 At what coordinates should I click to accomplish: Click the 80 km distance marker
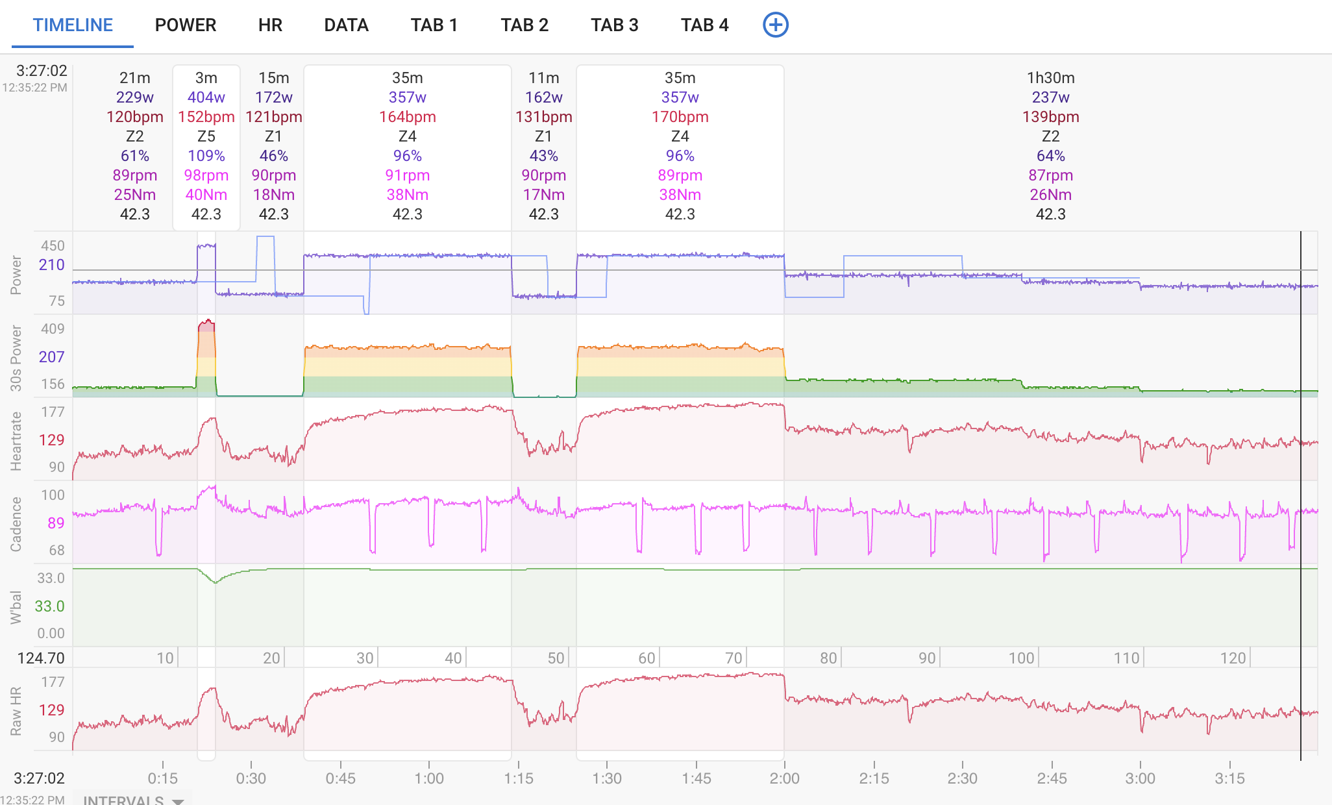(828, 658)
